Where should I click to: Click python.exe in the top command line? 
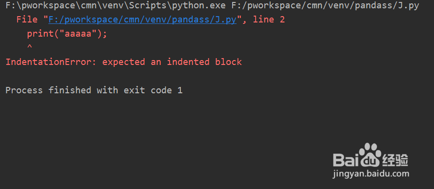coord(199,6)
